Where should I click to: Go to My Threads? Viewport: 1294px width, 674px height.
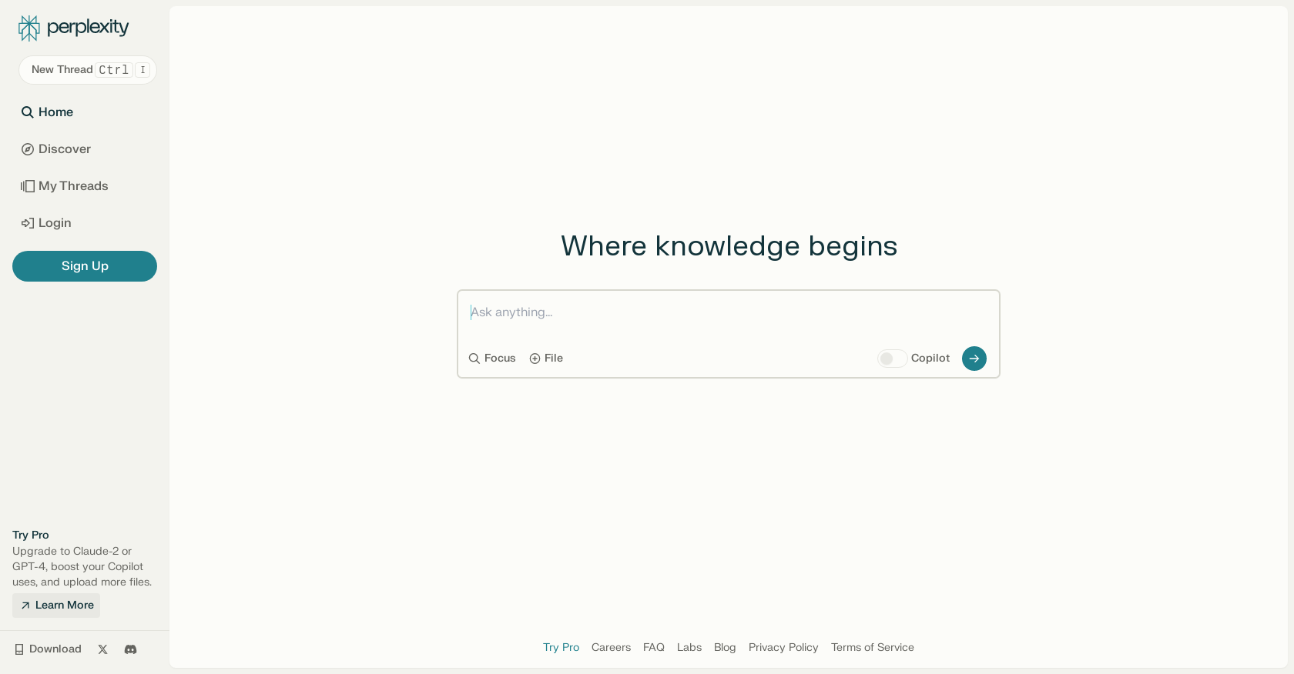coord(65,186)
